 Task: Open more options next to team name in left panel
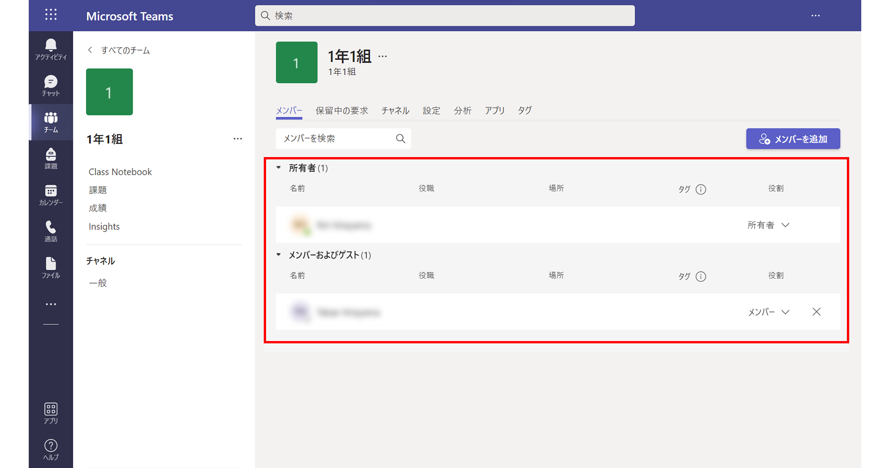[238, 139]
